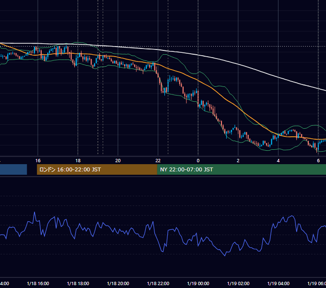326x288 pixels.
Task: Click hour label 0 on the chart axis
Action: click(198, 161)
